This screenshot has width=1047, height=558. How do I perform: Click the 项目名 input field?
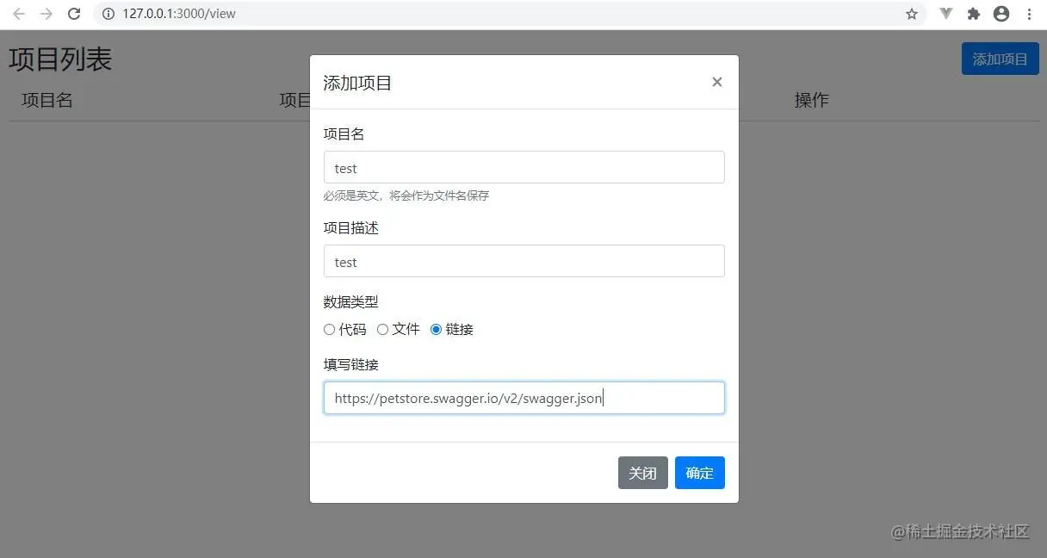coord(524,167)
